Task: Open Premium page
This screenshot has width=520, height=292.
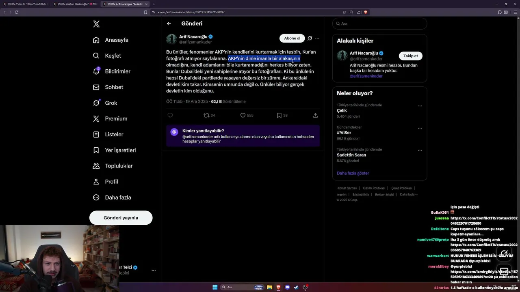Action: point(110,119)
